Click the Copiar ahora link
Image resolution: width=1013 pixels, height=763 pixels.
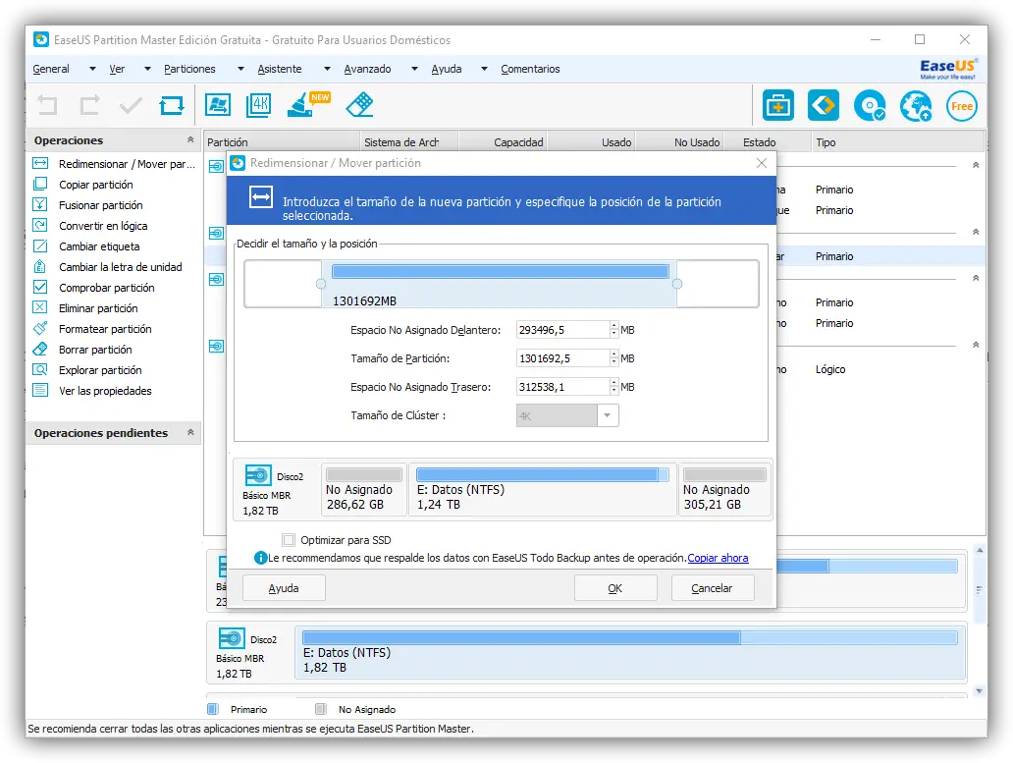pyautogui.click(x=718, y=558)
